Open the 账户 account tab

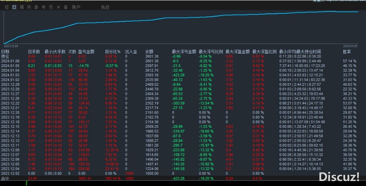(x=76, y=7)
